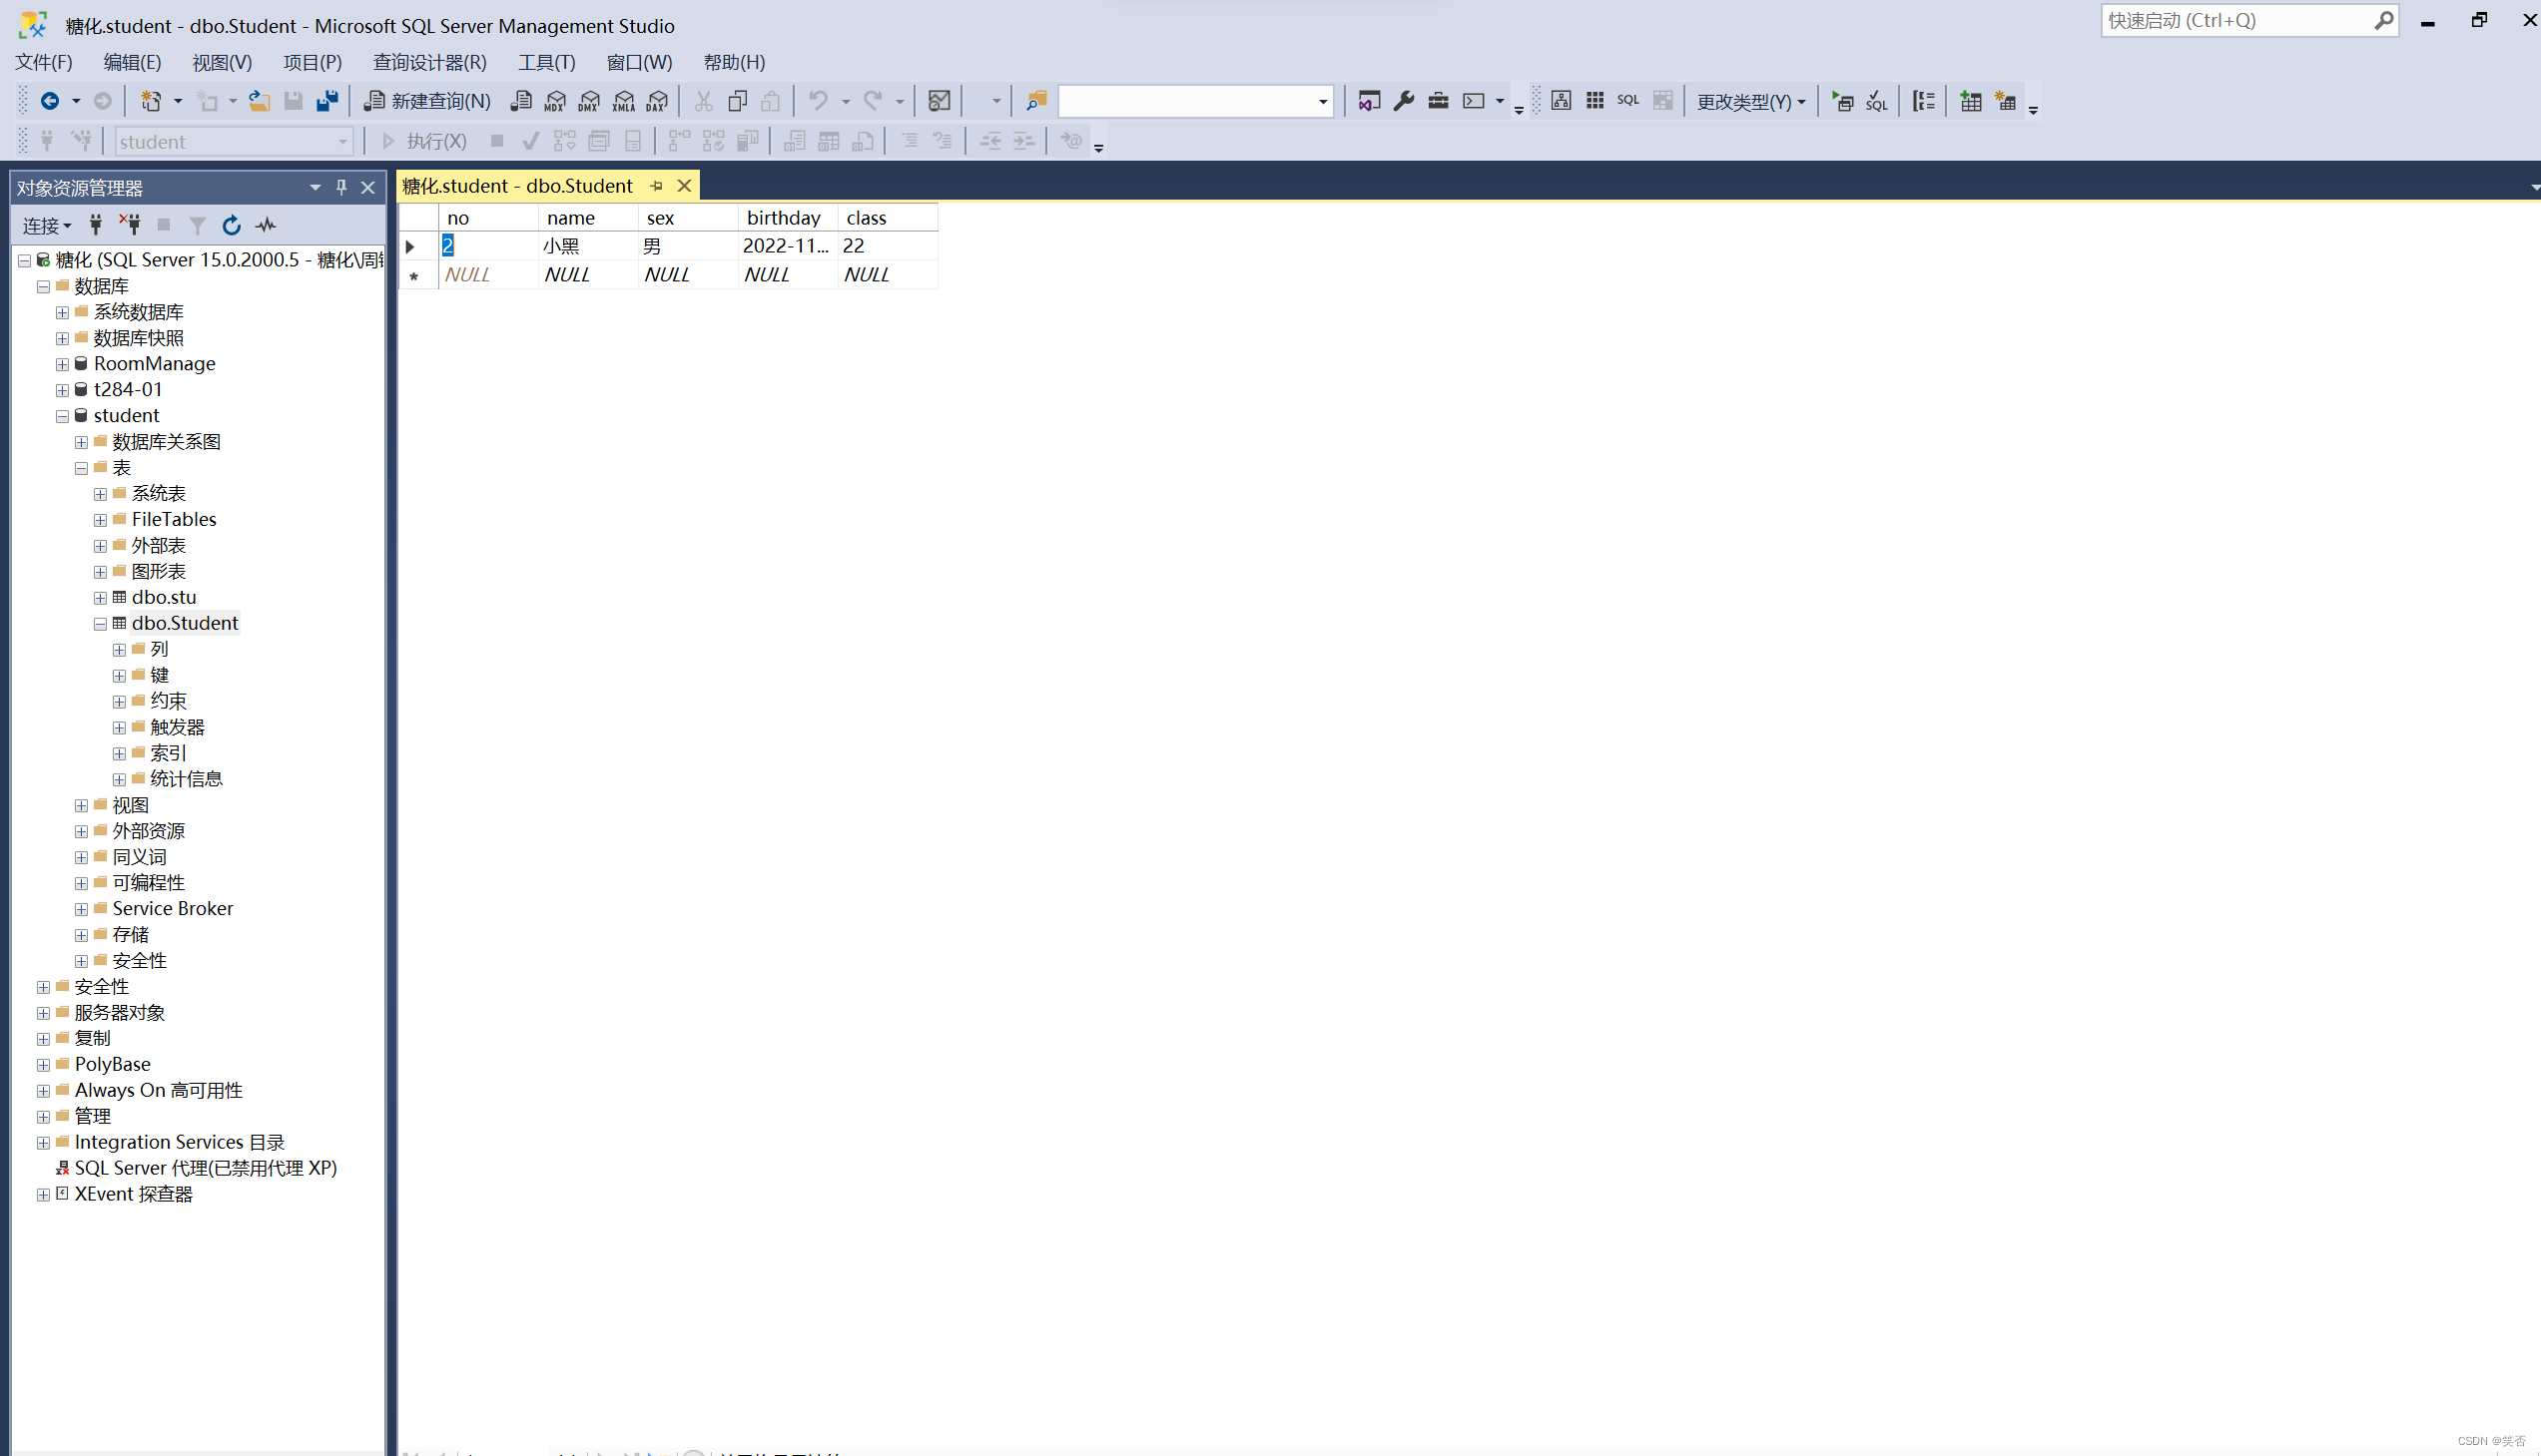
Task: Click the XMLA query toolbar icon
Action: point(623,101)
